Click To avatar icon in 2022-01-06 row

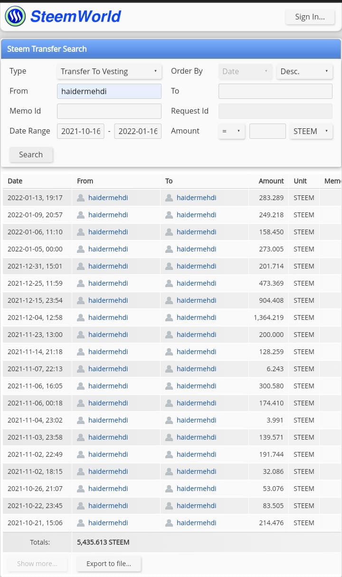click(x=169, y=232)
